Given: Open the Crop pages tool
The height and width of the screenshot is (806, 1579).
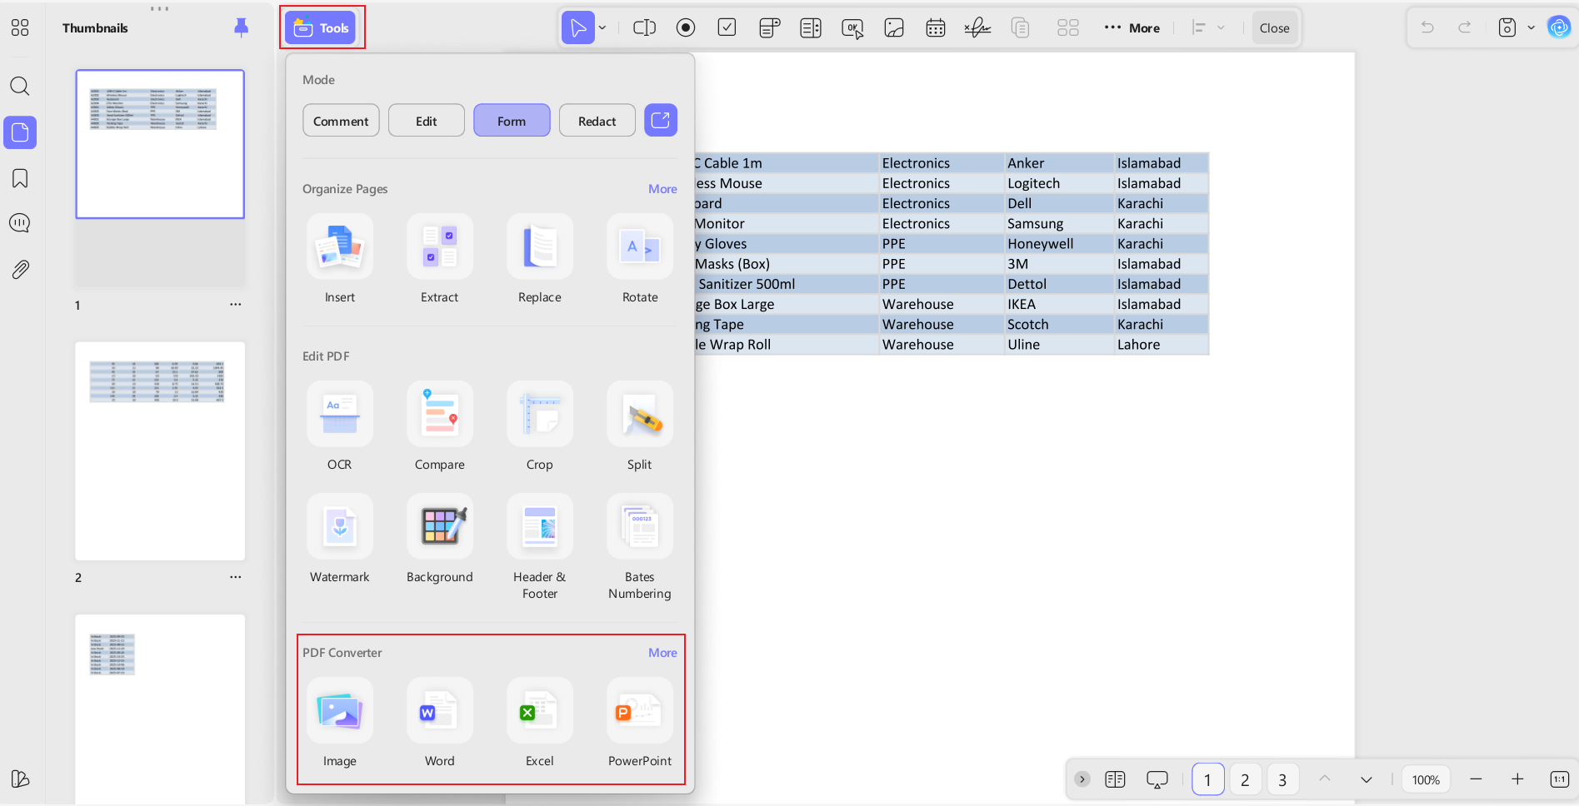Looking at the screenshot, I should [539, 414].
